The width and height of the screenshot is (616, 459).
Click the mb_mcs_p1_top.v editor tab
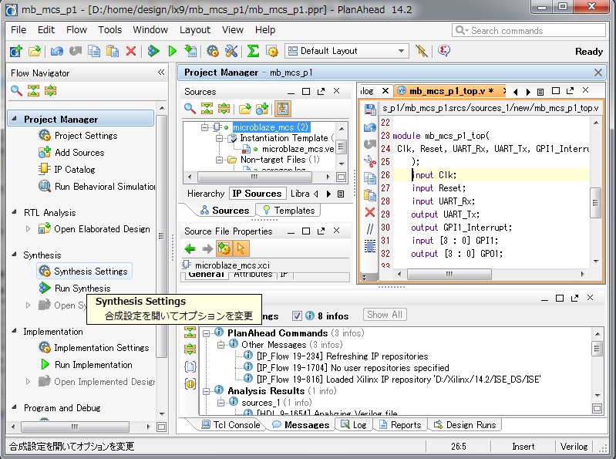pyautogui.click(x=451, y=91)
